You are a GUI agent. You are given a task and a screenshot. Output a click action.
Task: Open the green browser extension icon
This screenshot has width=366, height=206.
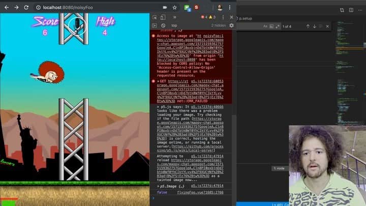click(187, 8)
